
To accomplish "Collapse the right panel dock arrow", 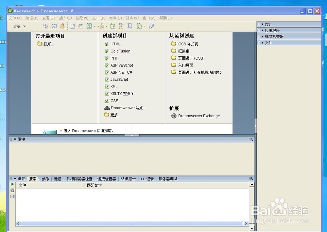I will click(x=255, y=126).
